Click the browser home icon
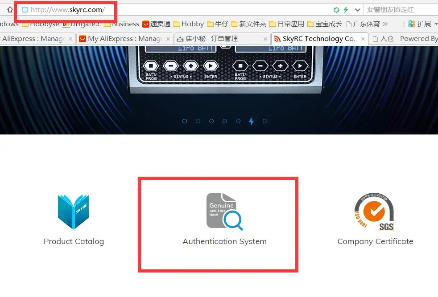Viewport: 438px width, 297px height. (x=10, y=10)
